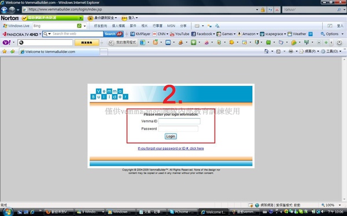Open the MSN item in Windows Live toolbar
The width and height of the screenshot is (347, 216).
click(171, 26)
